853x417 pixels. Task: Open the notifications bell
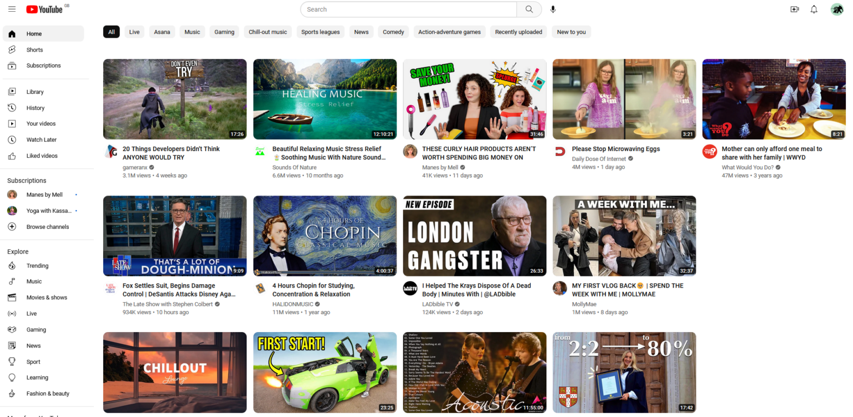[815, 9]
